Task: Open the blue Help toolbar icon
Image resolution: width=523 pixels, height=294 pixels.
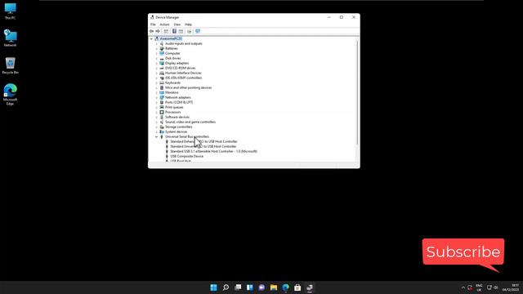Action: point(174,31)
